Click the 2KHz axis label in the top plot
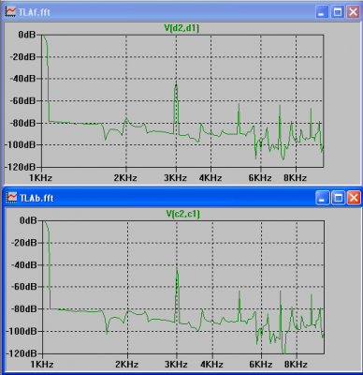Screen dimensions: 363x375 (x=125, y=178)
